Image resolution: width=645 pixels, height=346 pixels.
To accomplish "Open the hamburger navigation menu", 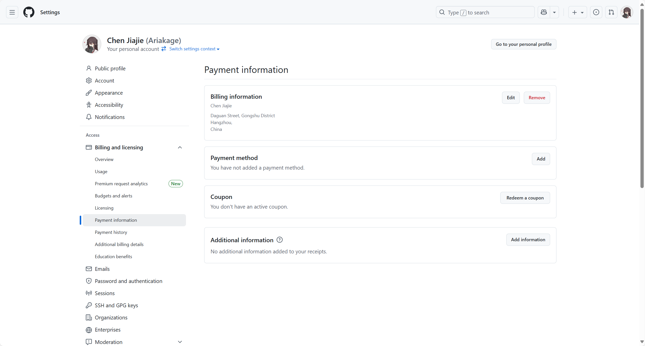I will click(x=12, y=12).
